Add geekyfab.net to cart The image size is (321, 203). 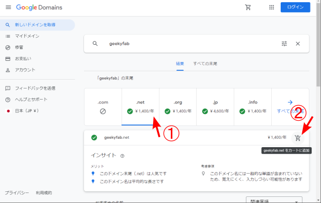pyautogui.click(x=298, y=138)
